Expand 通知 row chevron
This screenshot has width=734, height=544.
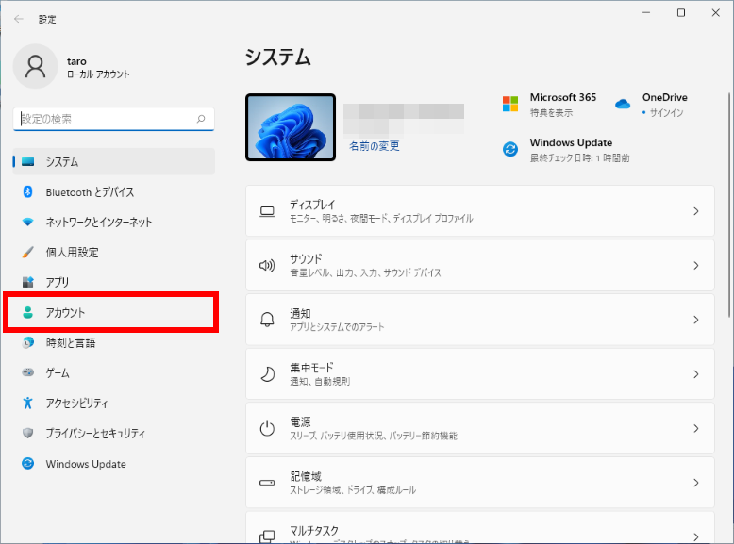coord(696,320)
